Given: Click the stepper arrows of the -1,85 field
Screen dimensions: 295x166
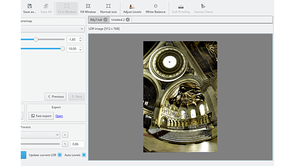Looking at the screenshot, I should (x=80, y=39).
